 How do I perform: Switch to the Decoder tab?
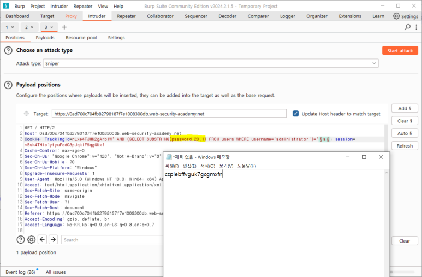click(228, 16)
